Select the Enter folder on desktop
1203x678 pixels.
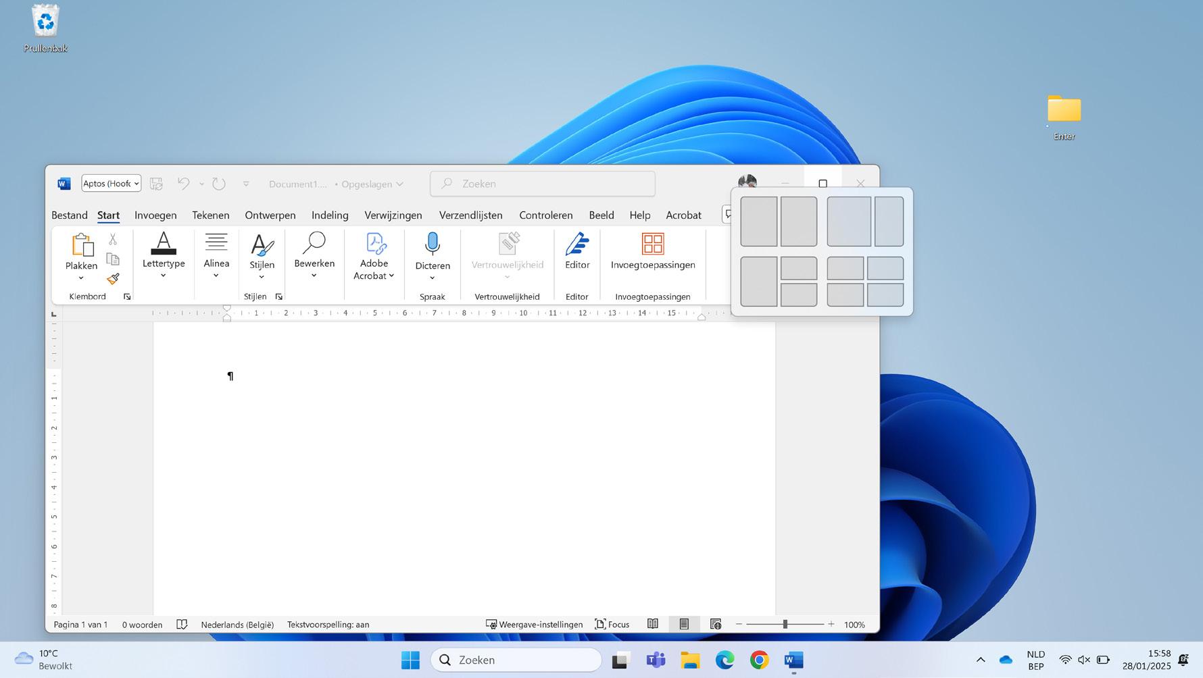click(x=1064, y=118)
